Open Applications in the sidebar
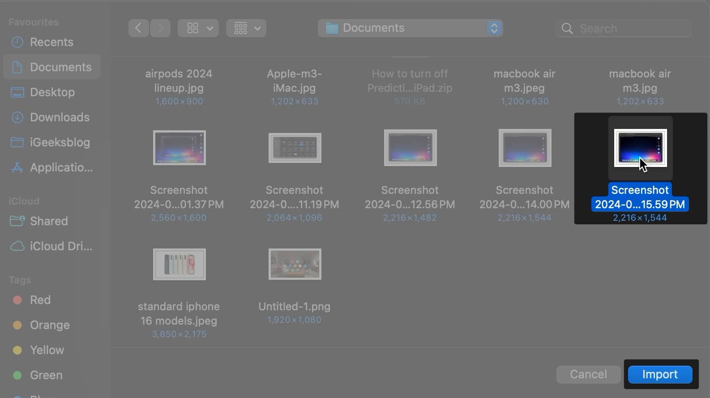The image size is (710, 398). 51,167
